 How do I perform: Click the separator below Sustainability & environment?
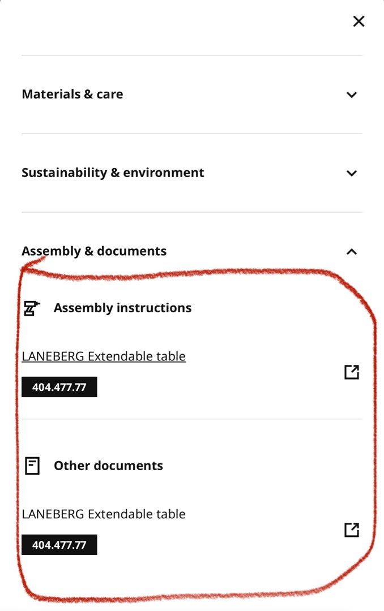(191, 212)
